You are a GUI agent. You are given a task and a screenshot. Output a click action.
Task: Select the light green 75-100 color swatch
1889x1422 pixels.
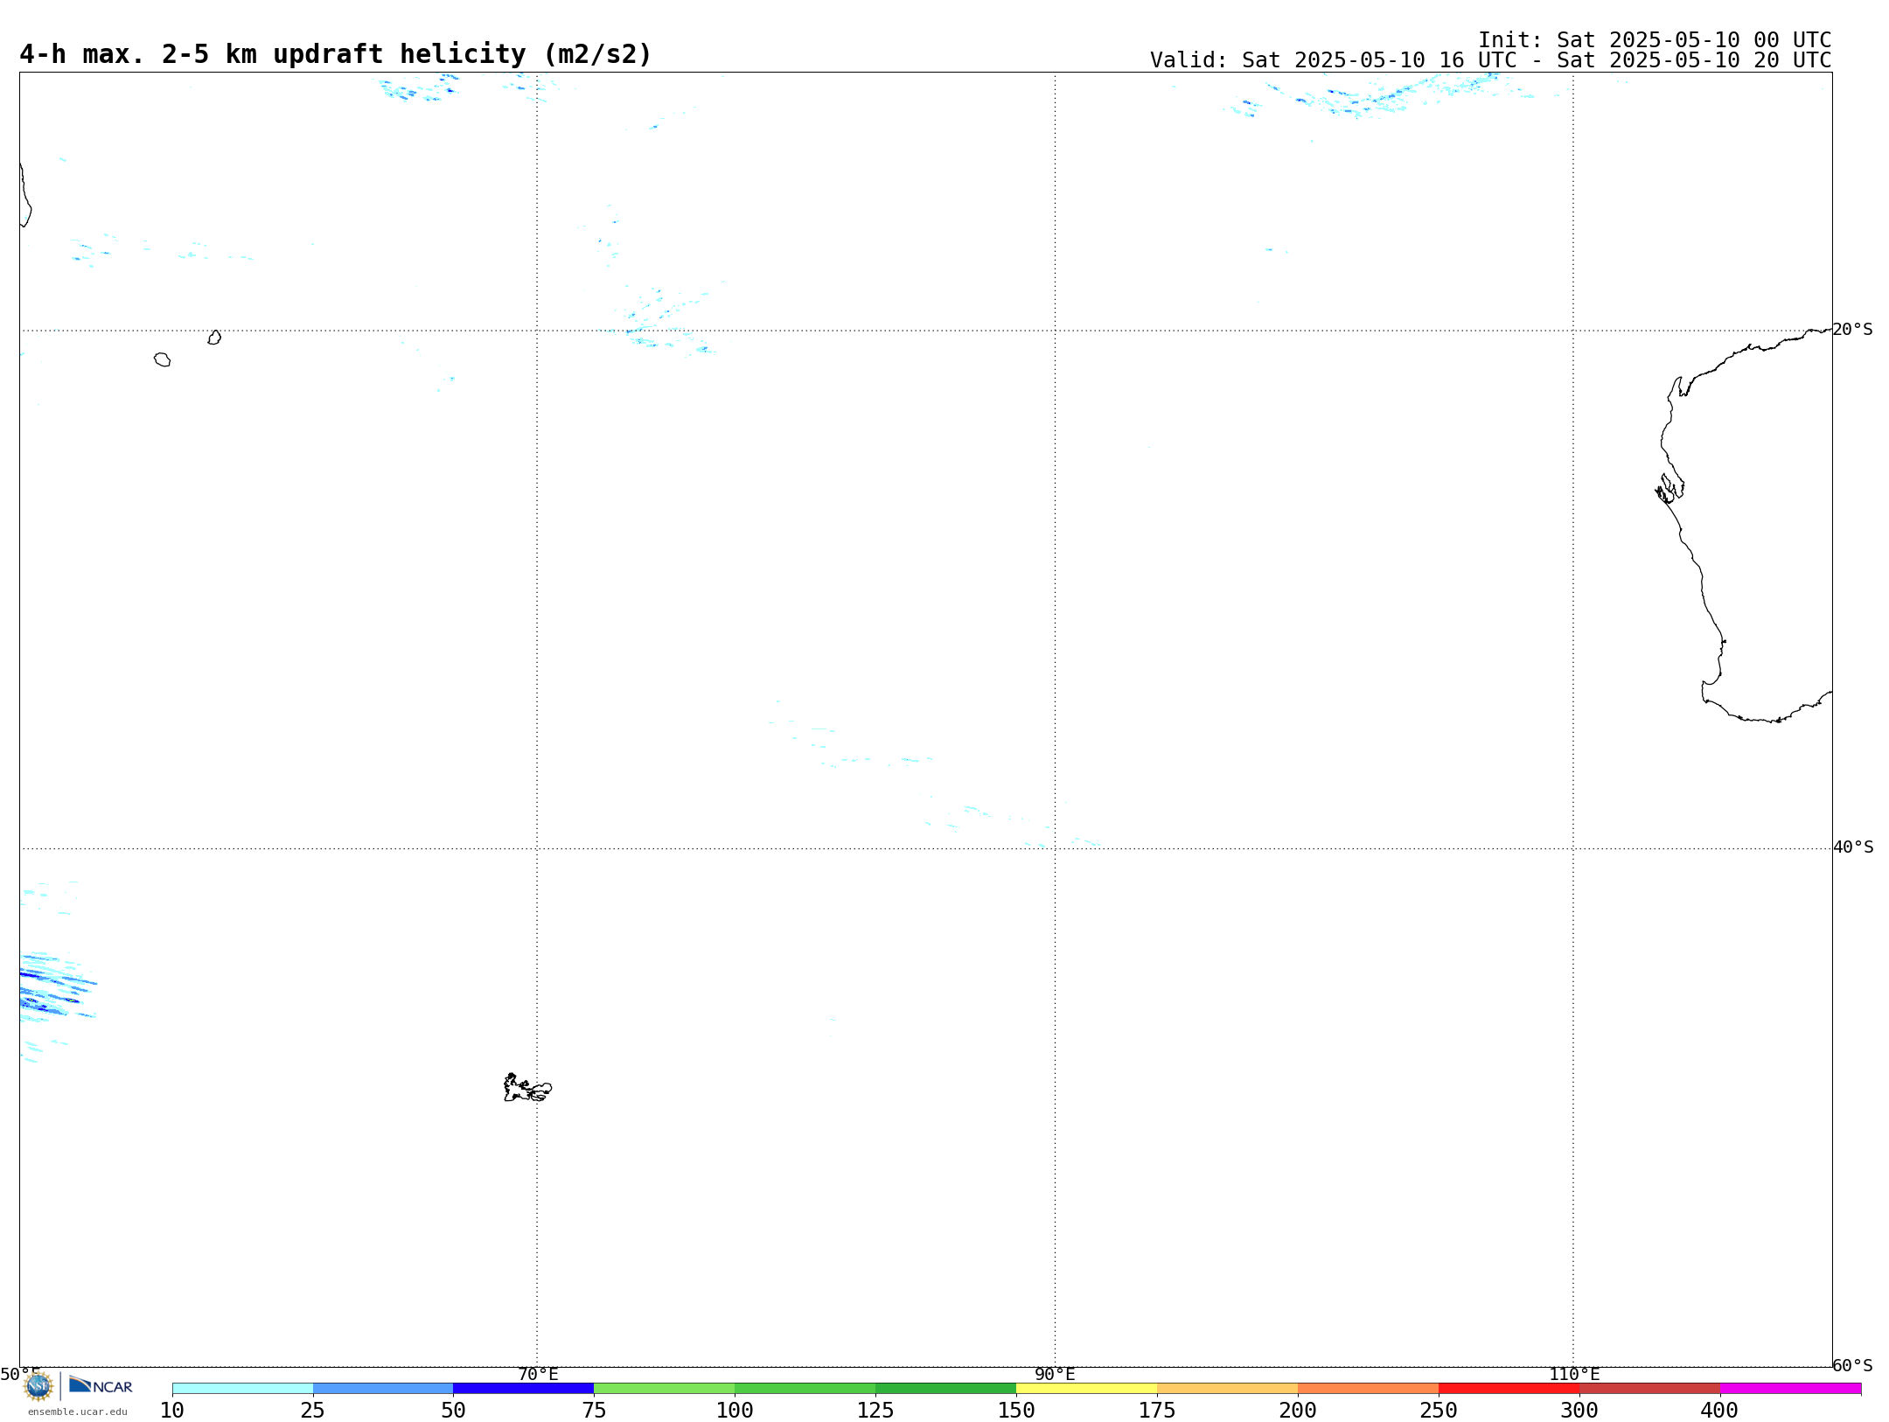tap(665, 1389)
